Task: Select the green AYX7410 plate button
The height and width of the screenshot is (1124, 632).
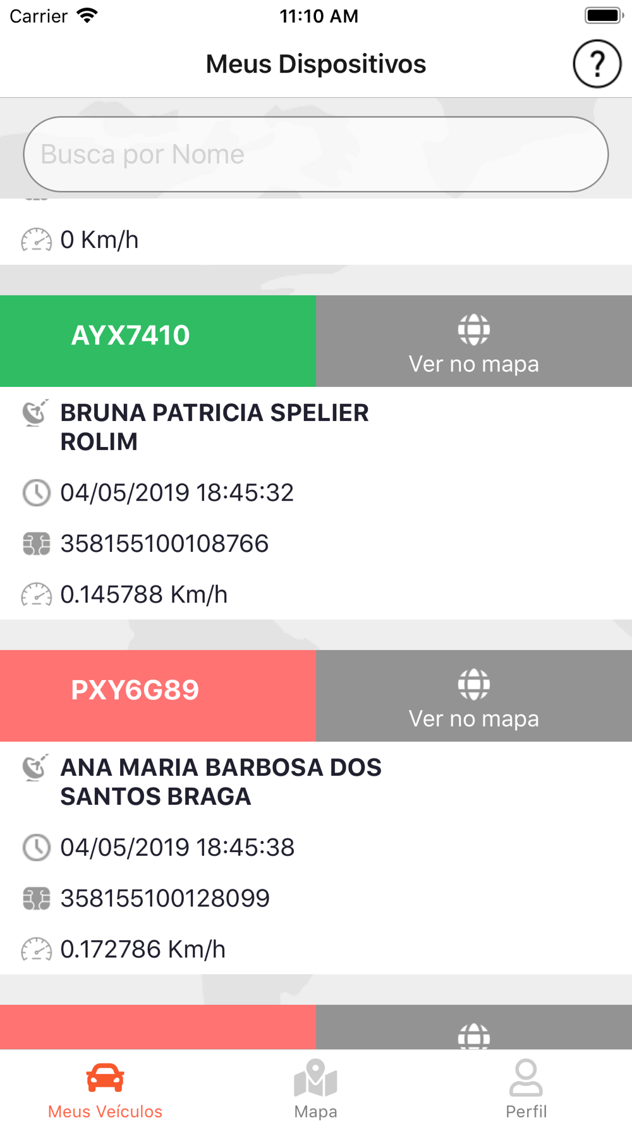Action: click(x=158, y=341)
